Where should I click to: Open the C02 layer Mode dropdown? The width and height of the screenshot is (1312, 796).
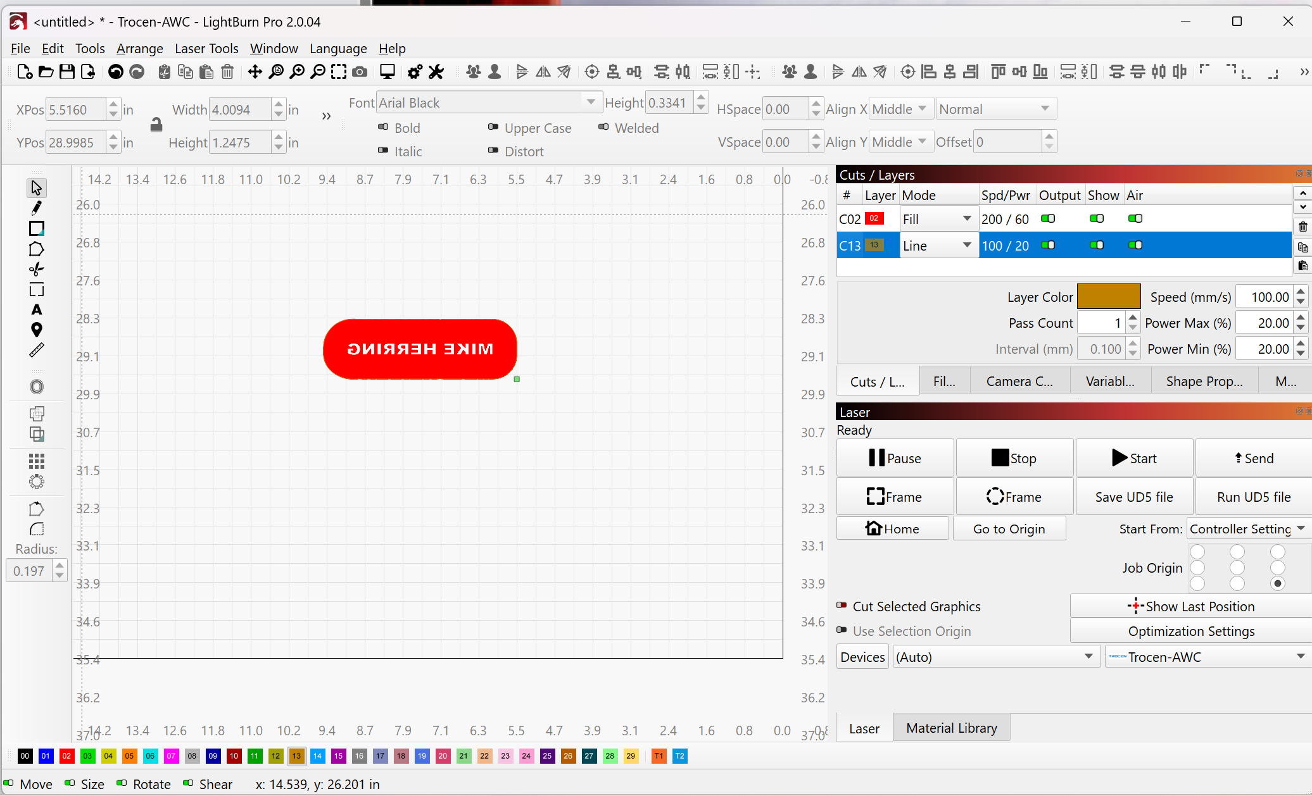tap(937, 219)
